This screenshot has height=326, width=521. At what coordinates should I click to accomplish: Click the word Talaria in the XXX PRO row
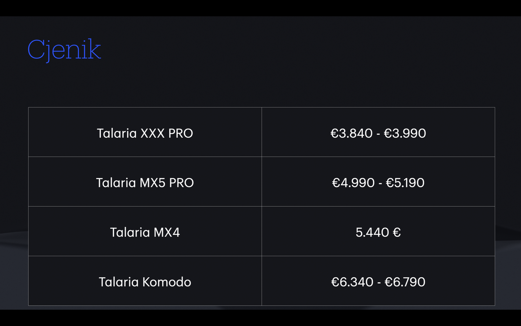[117, 133]
